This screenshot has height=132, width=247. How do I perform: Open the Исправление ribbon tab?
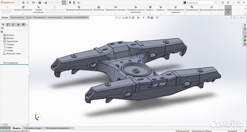pyautogui.click(x=39, y=17)
